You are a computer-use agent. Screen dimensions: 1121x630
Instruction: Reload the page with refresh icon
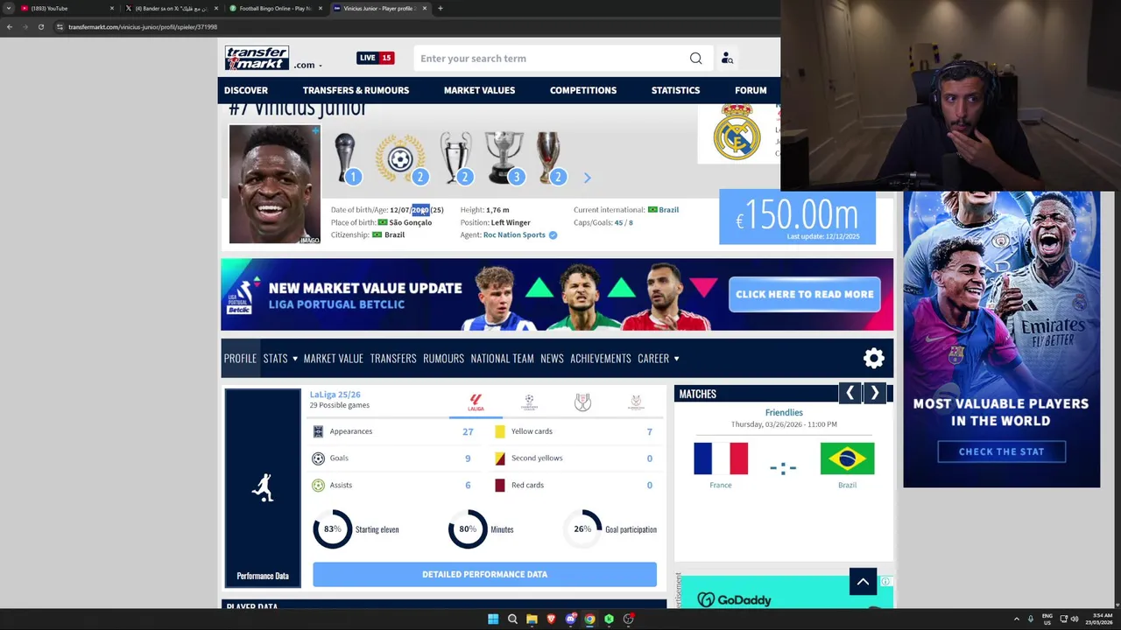click(x=40, y=27)
